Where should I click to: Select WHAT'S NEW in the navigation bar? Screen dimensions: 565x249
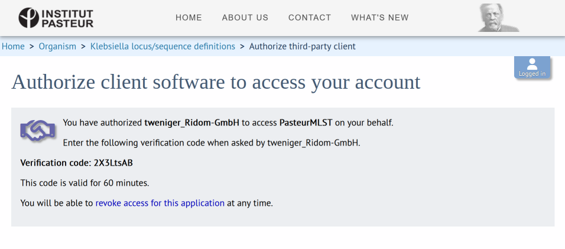click(x=379, y=18)
